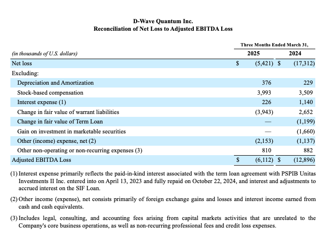The height and width of the screenshot is (246, 329).
Task: Click the Three Months Ended March 31 header
Action: (x=274, y=44)
